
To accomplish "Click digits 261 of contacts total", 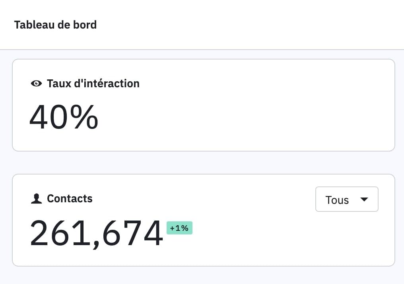I will [x=60, y=233].
